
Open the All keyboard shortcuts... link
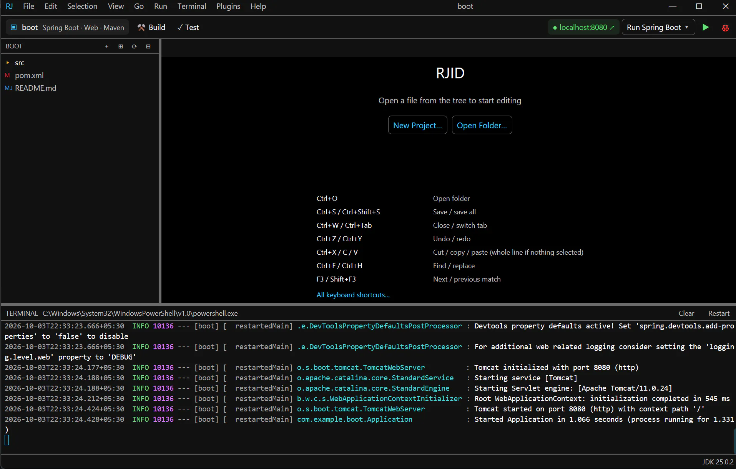coord(353,295)
